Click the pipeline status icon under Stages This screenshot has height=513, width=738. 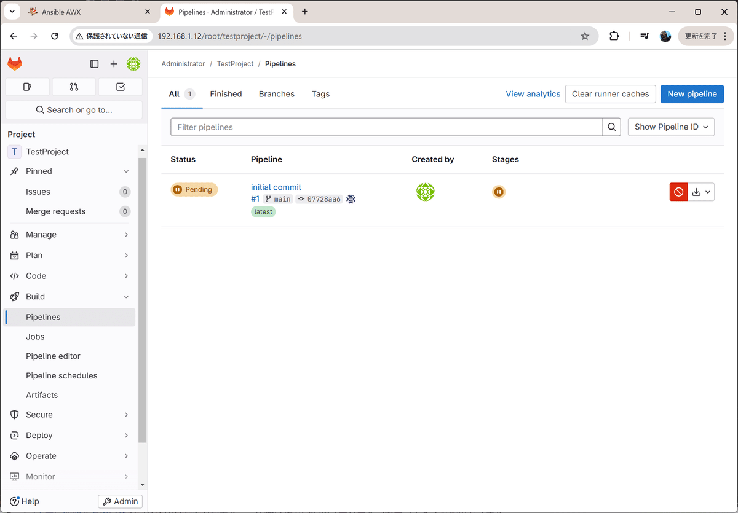[499, 192]
